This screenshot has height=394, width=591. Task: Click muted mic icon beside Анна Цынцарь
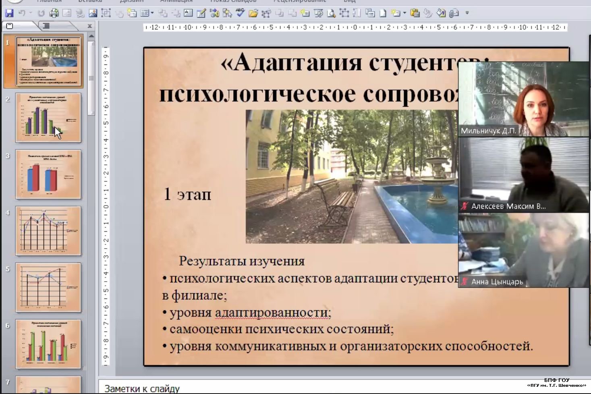pyautogui.click(x=465, y=282)
